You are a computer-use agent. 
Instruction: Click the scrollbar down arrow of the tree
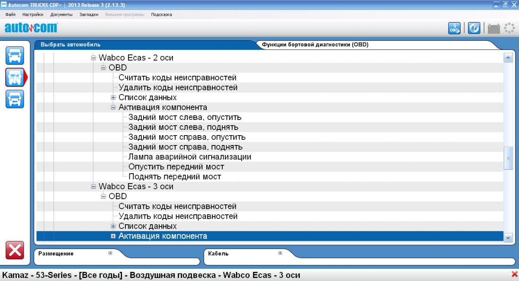point(508,237)
